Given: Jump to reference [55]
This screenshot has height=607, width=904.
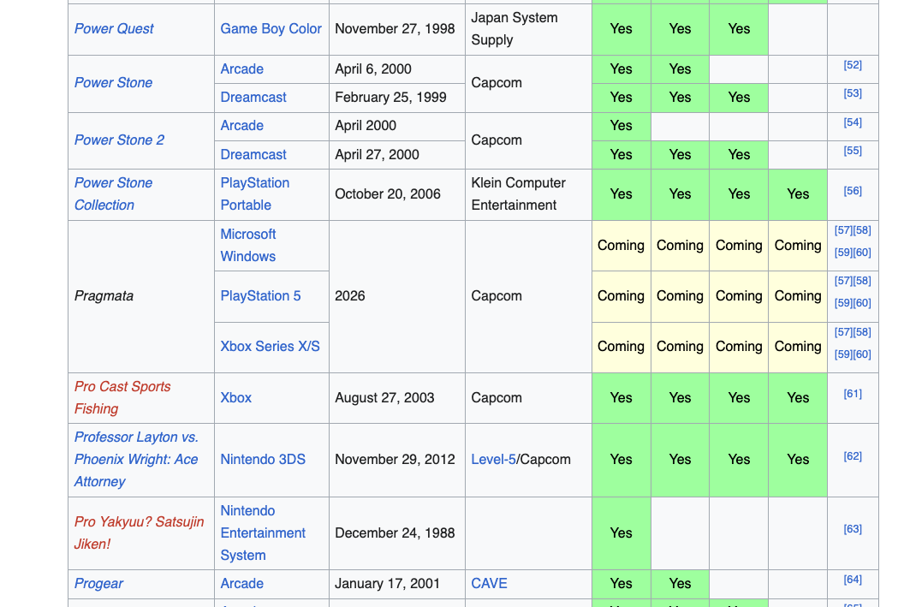Looking at the screenshot, I should coord(853,151).
